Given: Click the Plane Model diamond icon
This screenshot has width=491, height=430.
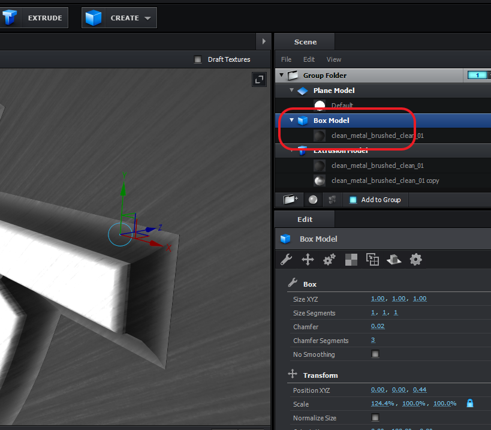Looking at the screenshot, I should coord(303,91).
